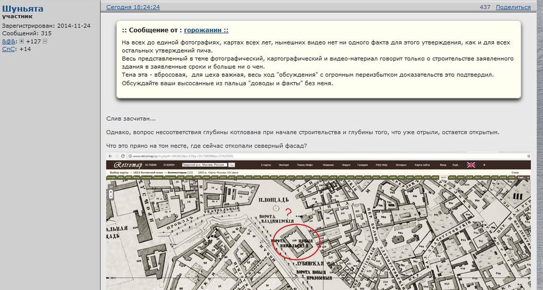The image size is (543, 290).
Task: Click the 2 карты menu item in Retromap
Action: pos(266,165)
